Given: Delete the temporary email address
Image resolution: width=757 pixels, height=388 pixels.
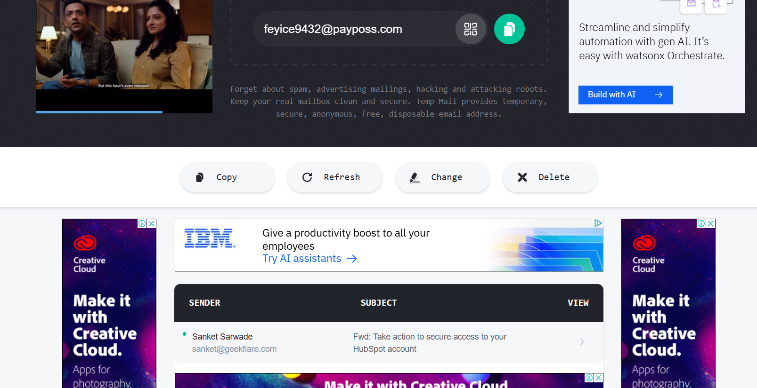Looking at the screenshot, I should (x=550, y=177).
